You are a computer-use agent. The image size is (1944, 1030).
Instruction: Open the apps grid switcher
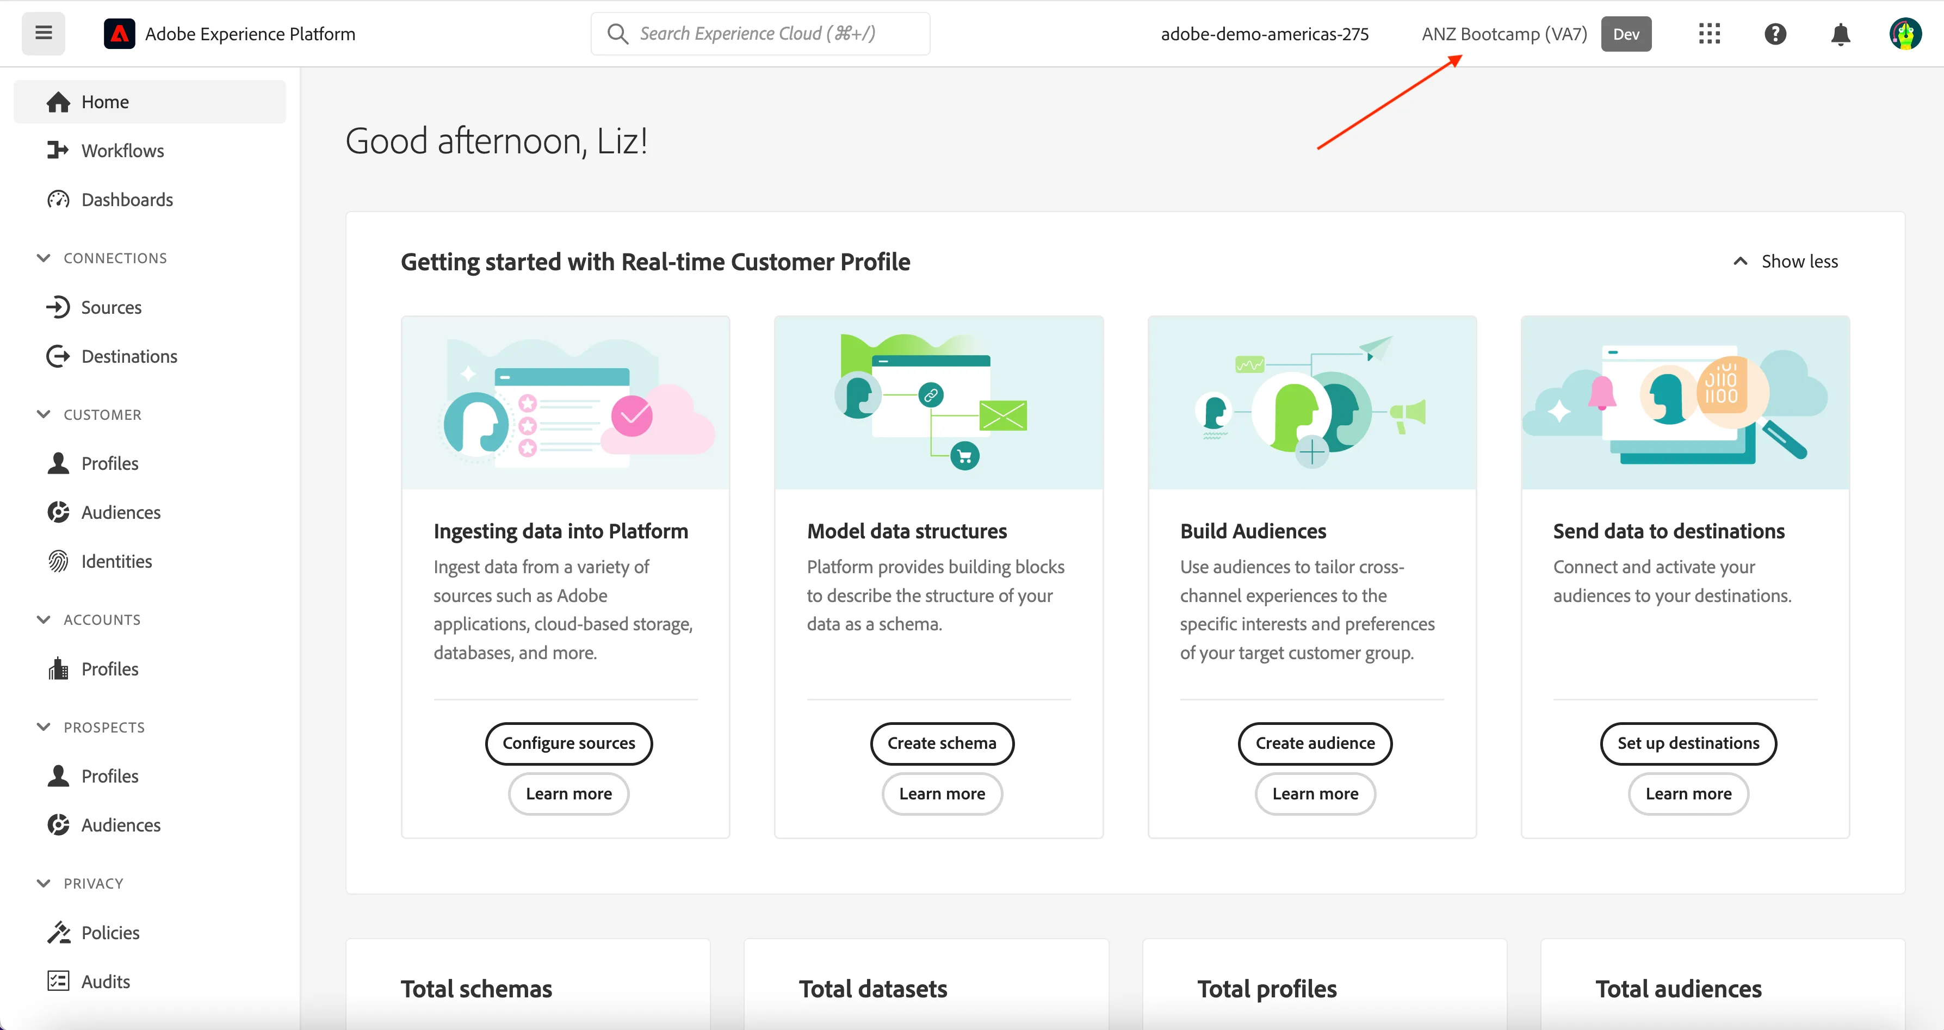(1710, 34)
